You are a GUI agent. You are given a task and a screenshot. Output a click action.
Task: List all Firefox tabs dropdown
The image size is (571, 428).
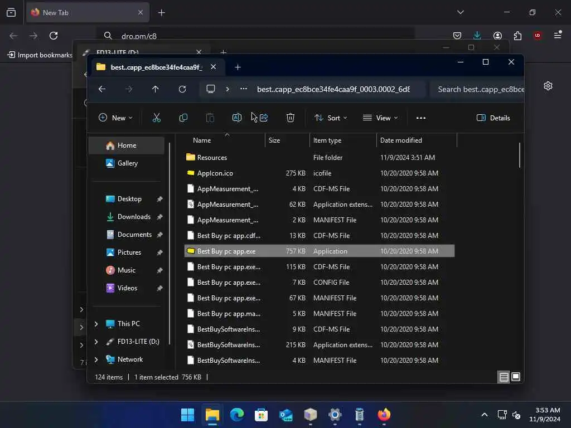460,12
